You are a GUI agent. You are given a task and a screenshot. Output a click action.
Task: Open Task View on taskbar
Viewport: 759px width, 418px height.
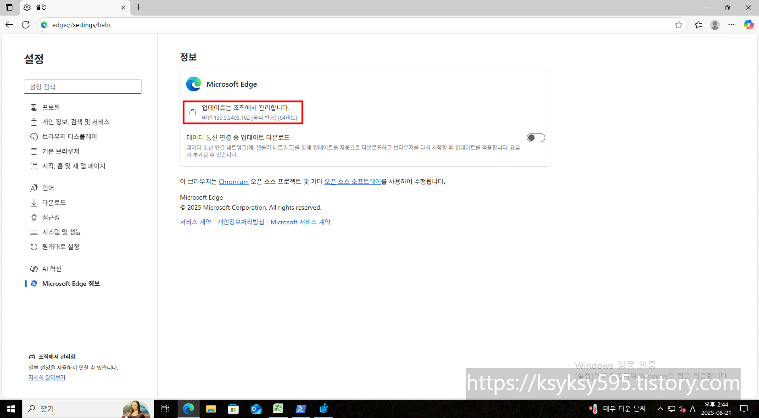pyautogui.click(x=165, y=408)
